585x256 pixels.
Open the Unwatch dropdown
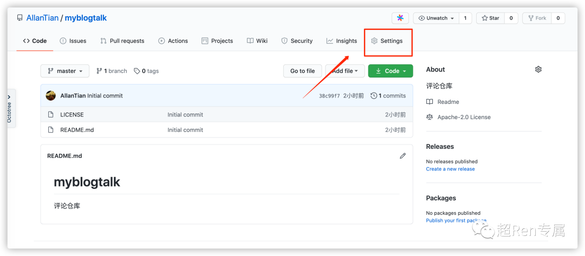(436, 18)
